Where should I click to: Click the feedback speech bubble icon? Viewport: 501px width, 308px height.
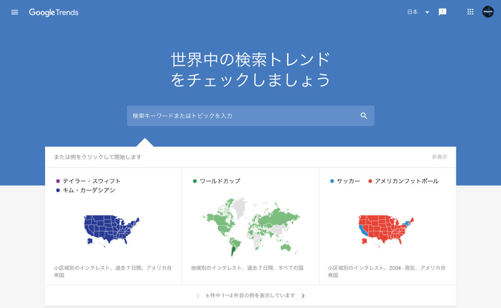(442, 12)
